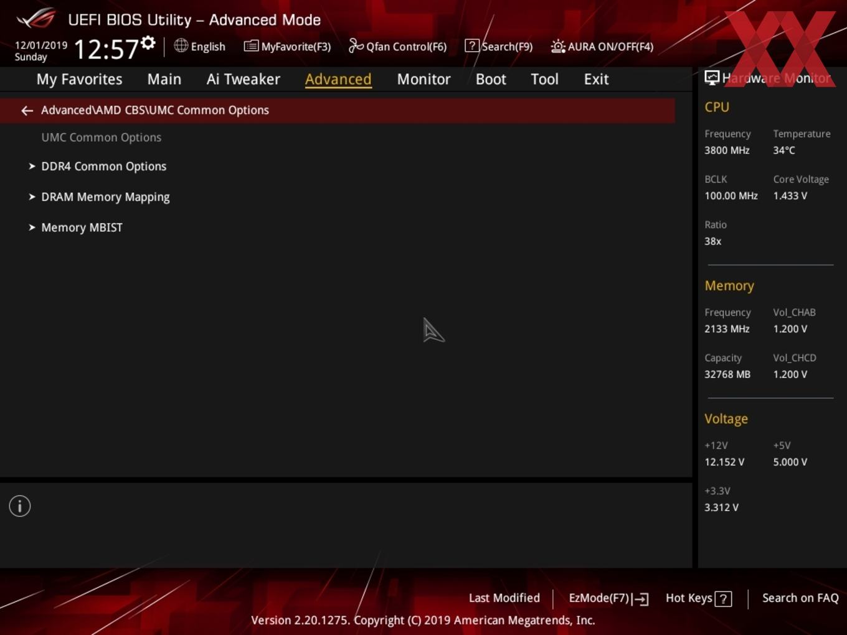The height and width of the screenshot is (635, 847).
Task: Click the AURA light bulb icon
Action: [558, 46]
